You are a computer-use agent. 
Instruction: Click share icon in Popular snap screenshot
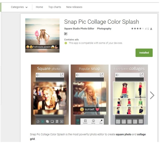101,75
